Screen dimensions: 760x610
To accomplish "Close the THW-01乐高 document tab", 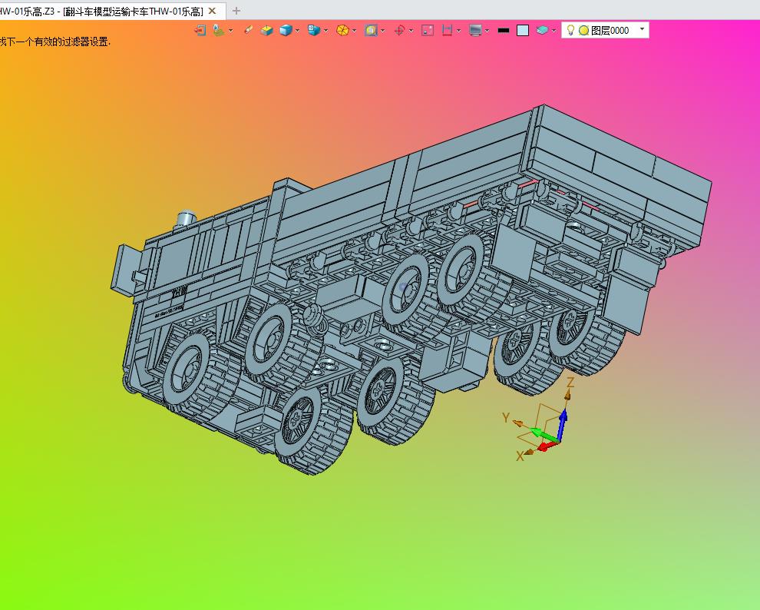I will [212, 11].
